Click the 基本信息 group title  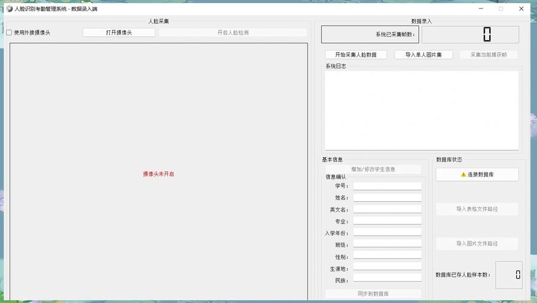332,160
